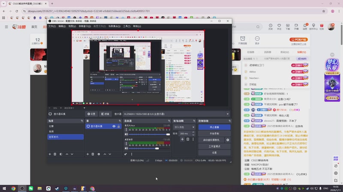This screenshot has width=343, height=192.
Task: Move the selected scene down
Action: point(72,154)
